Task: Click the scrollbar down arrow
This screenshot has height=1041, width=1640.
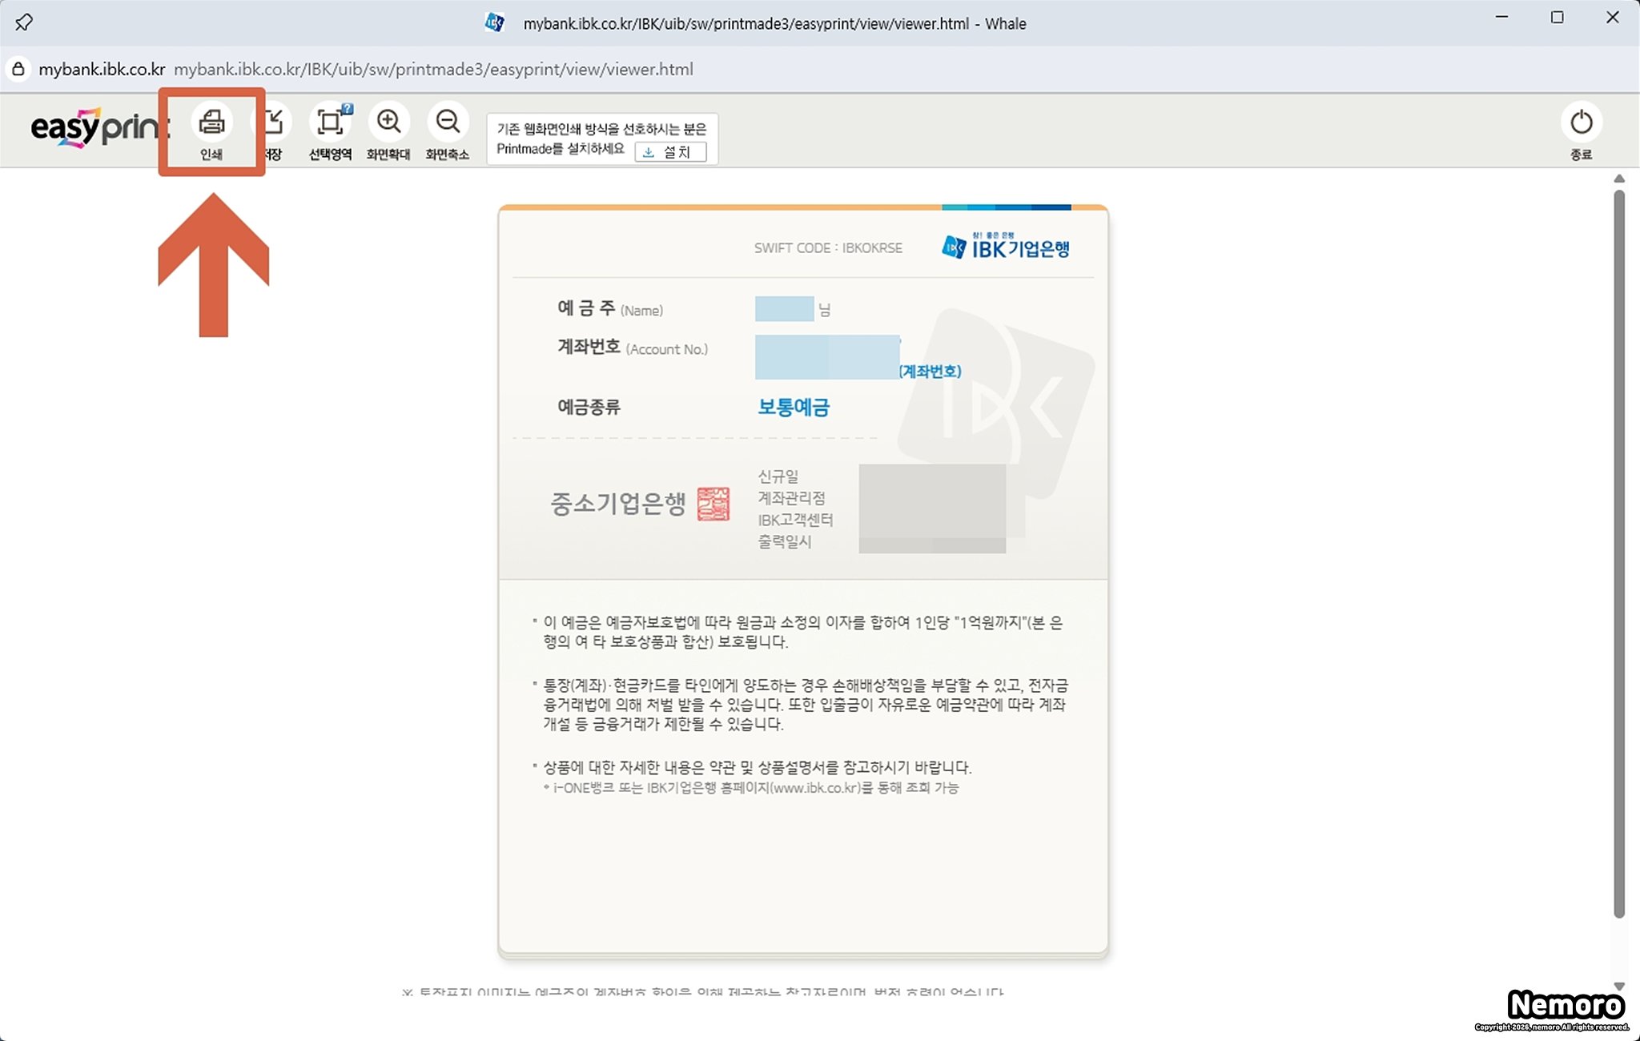Action: coord(1619,987)
